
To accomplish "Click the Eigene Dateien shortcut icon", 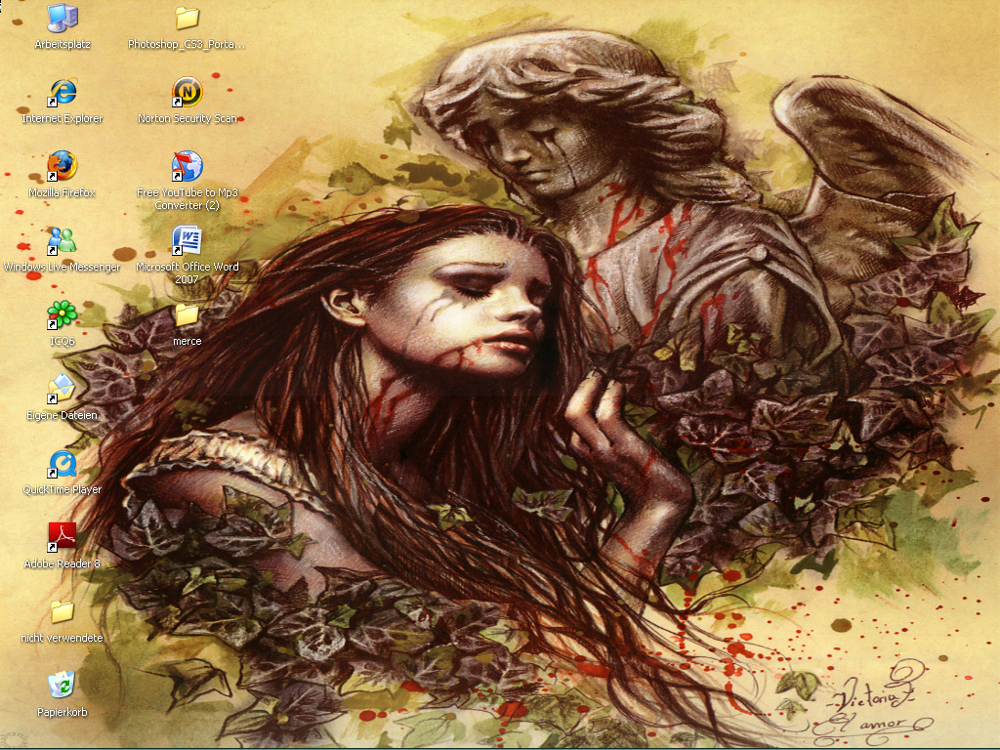I will click(x=62, y=390).
